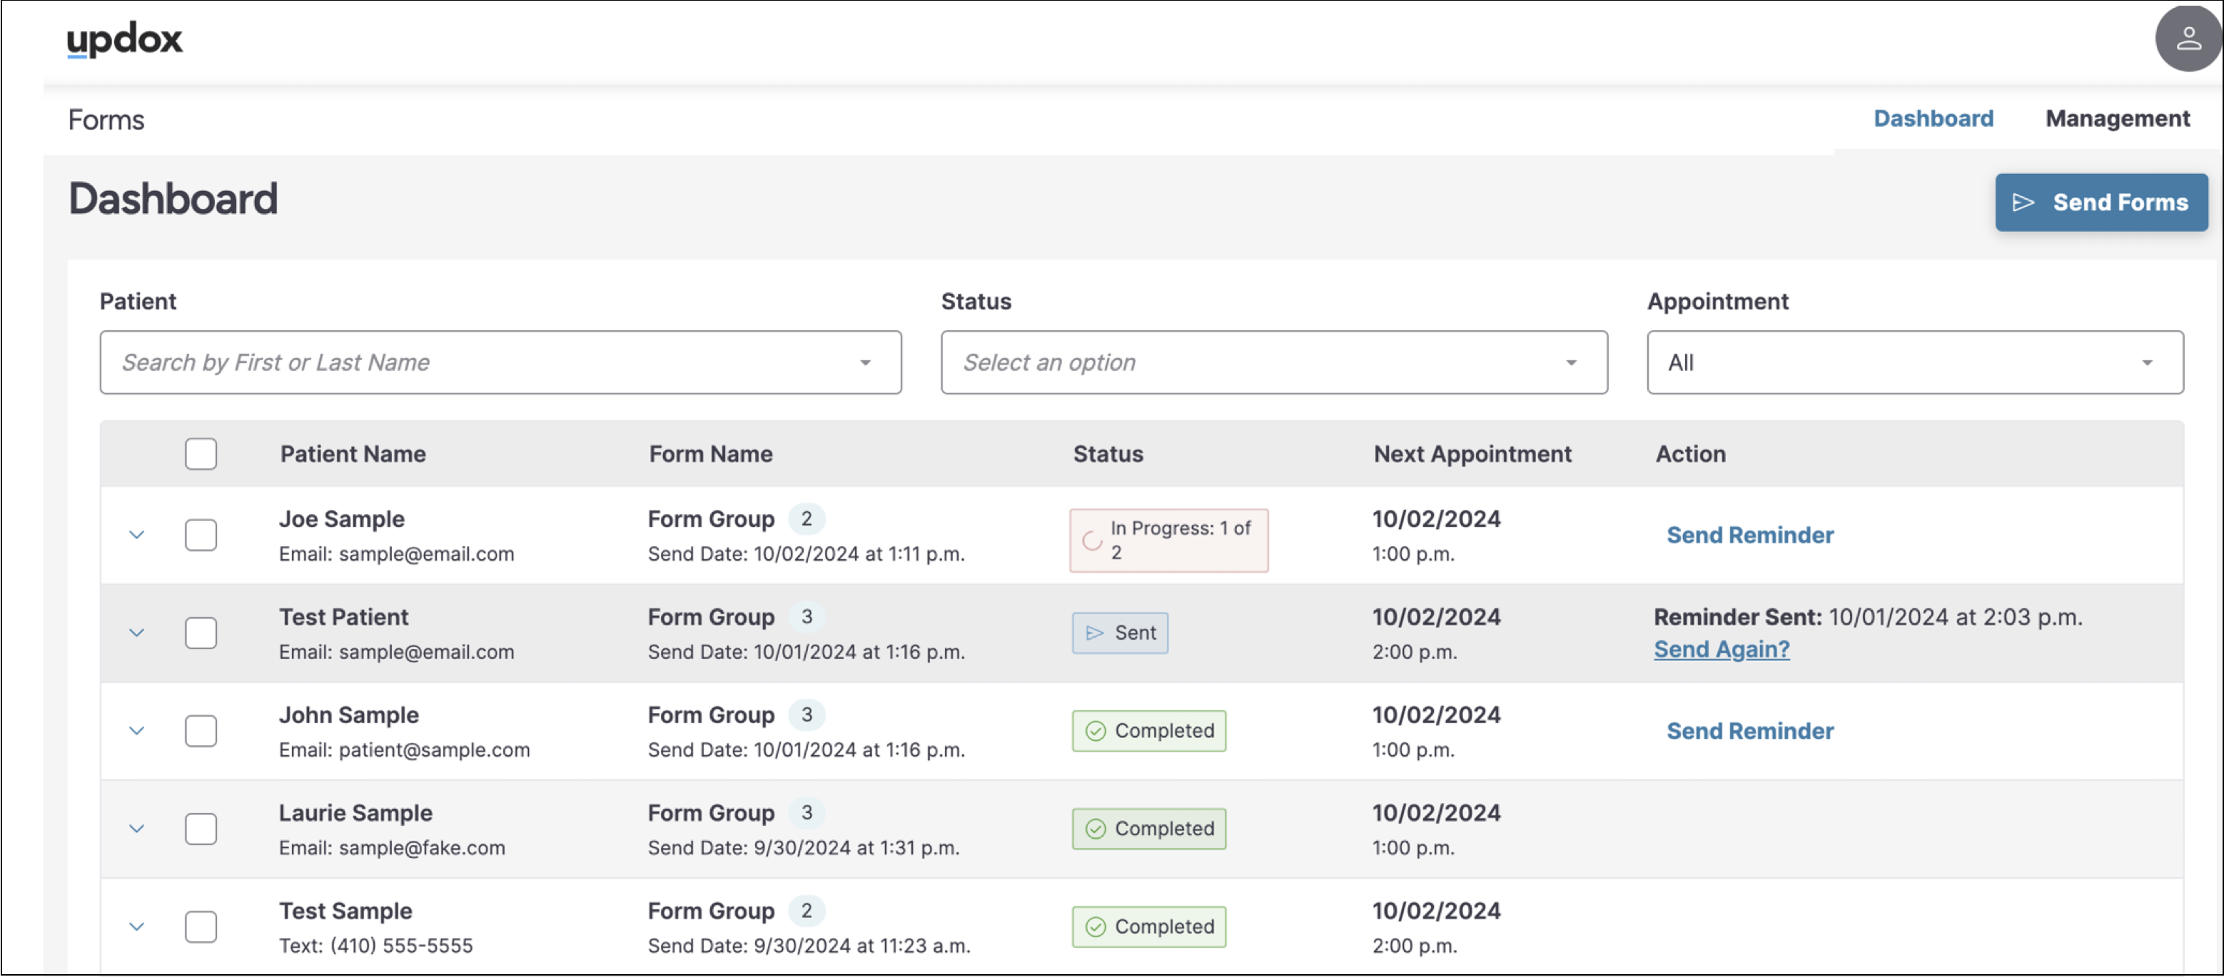
Task: Click Test Sample's Completed status badge
Action: [x=1148, y=926]
